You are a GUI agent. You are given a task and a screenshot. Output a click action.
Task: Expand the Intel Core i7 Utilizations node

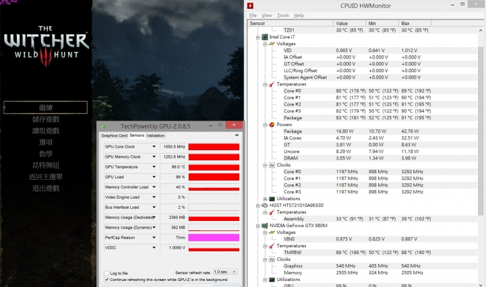click(x=265, y=199)
